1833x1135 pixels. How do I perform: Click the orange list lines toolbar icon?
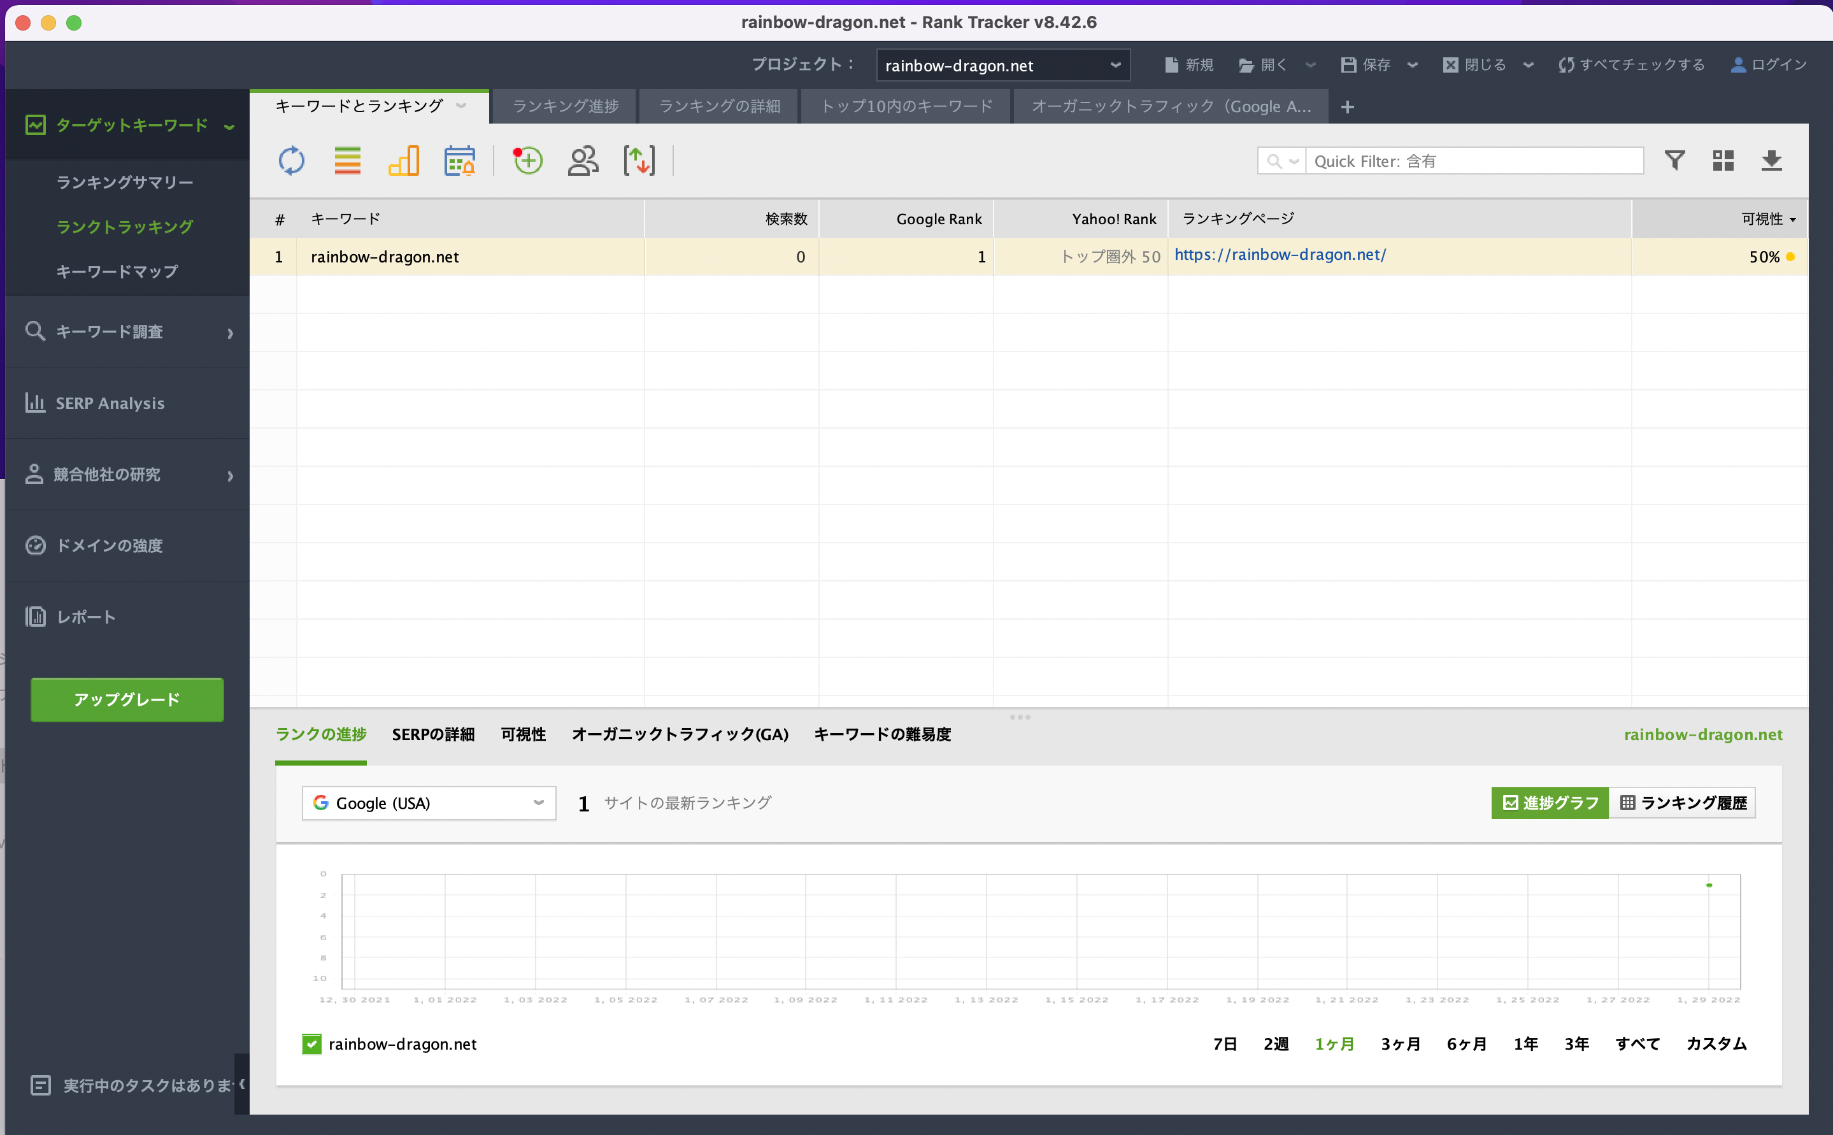348,161
